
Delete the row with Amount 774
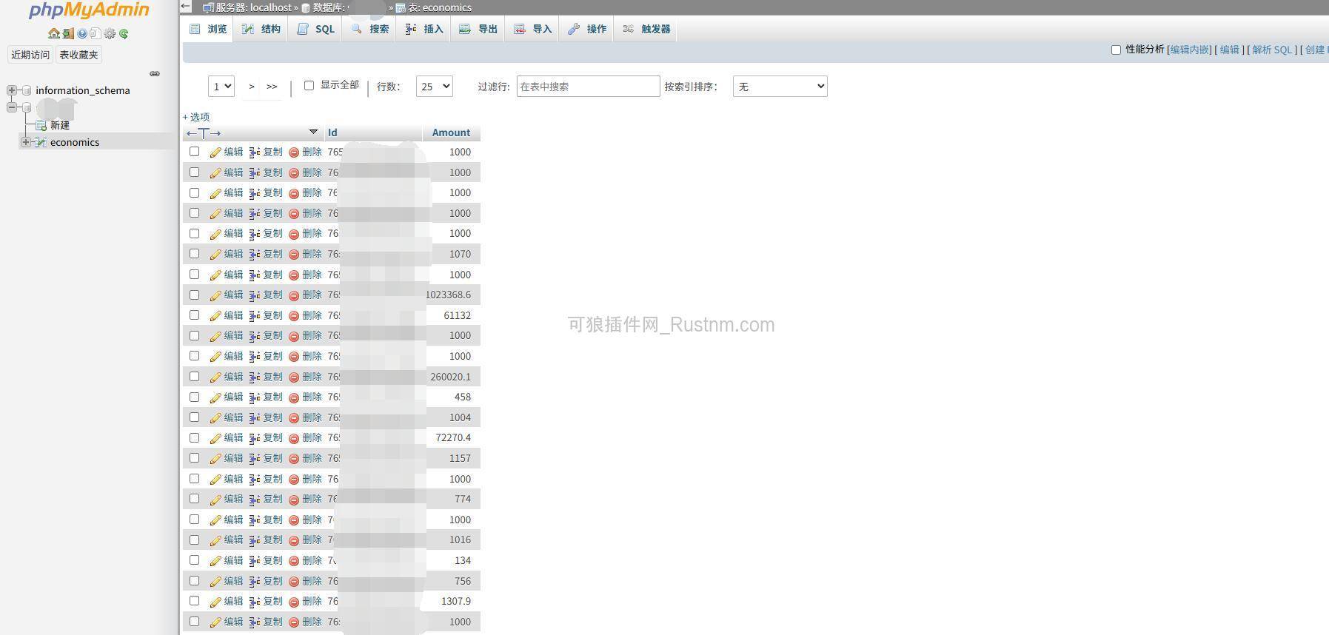(305, 499)
